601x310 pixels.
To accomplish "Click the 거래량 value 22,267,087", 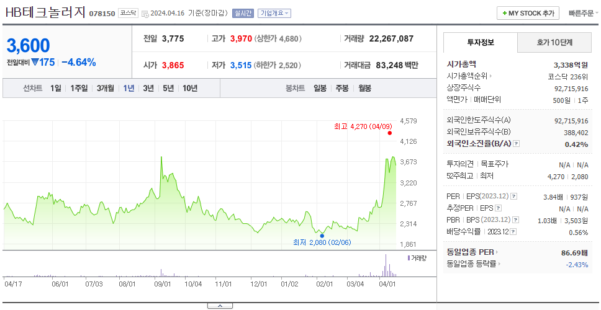I will (x=391, y=38).
